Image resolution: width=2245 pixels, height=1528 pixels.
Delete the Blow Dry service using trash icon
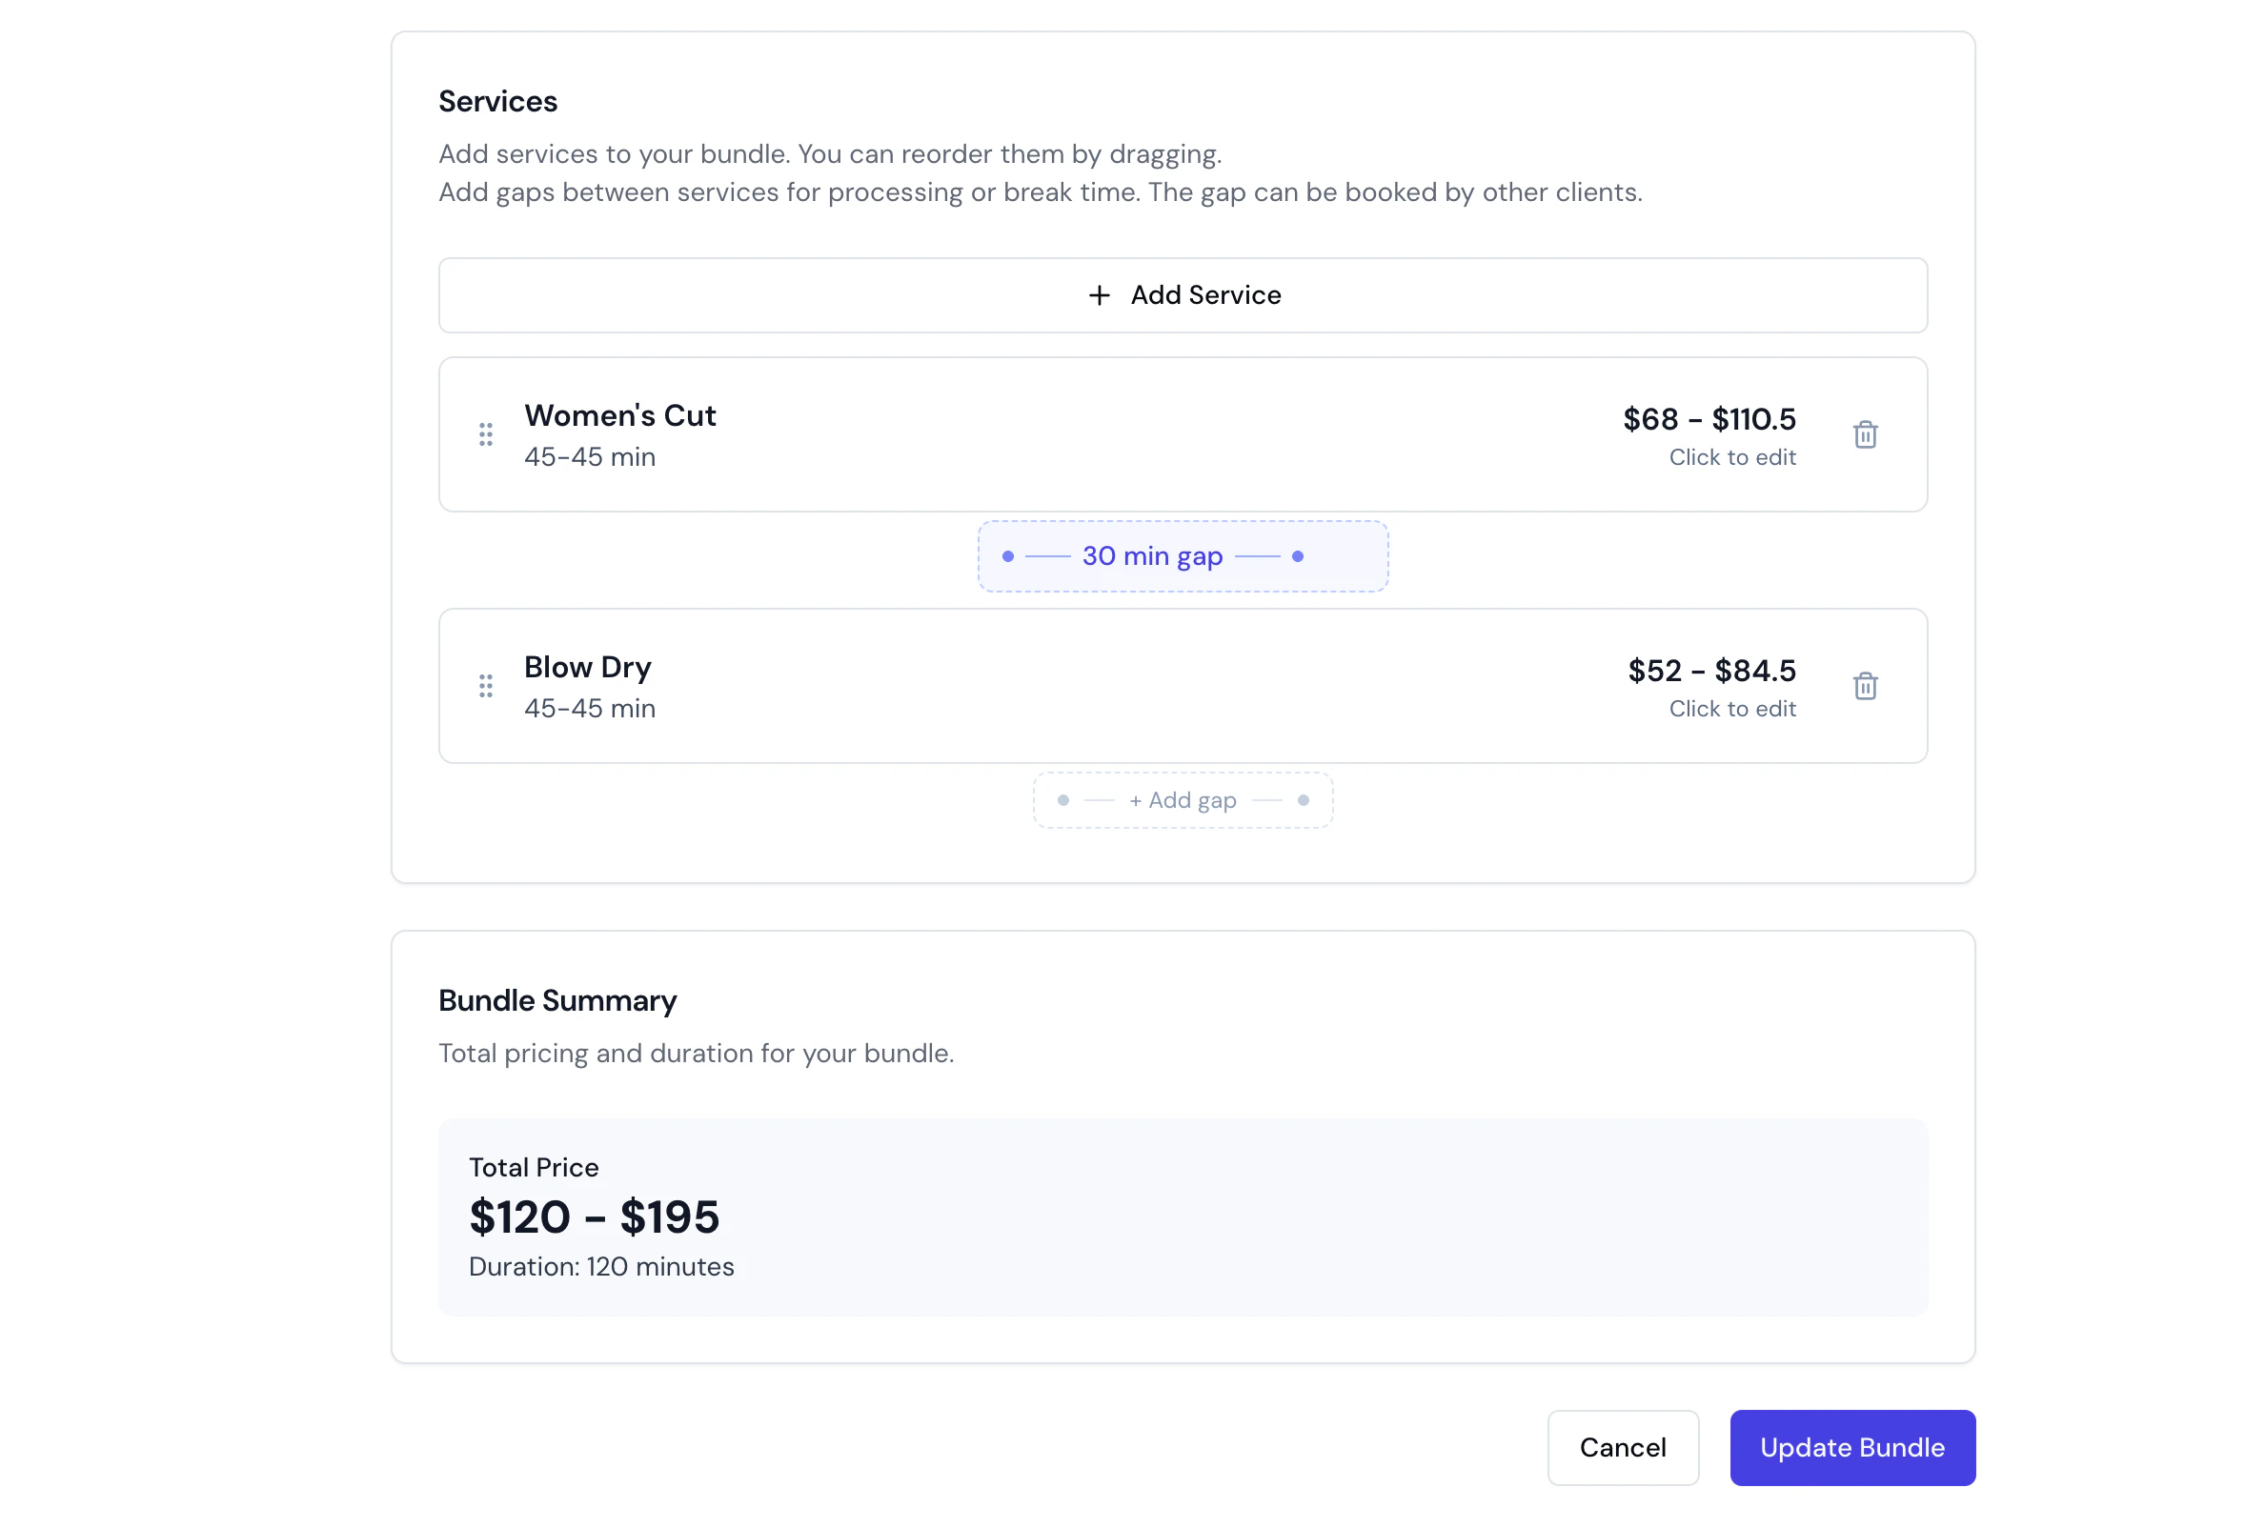1866,686
